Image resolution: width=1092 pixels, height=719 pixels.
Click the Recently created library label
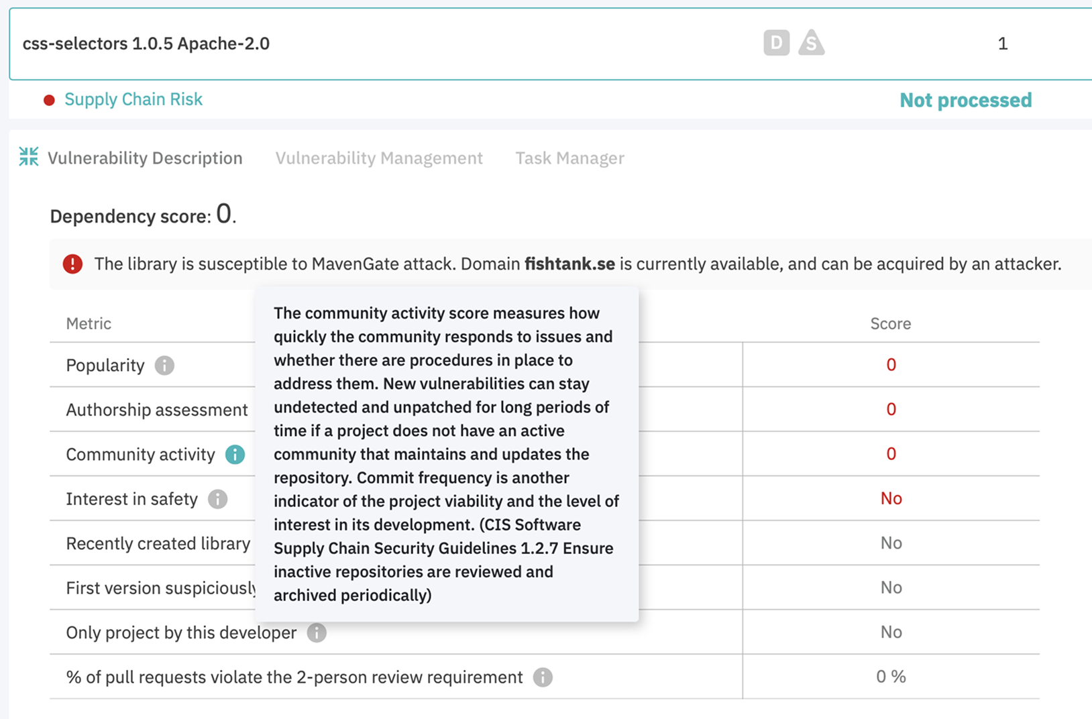tap(158, 543)
